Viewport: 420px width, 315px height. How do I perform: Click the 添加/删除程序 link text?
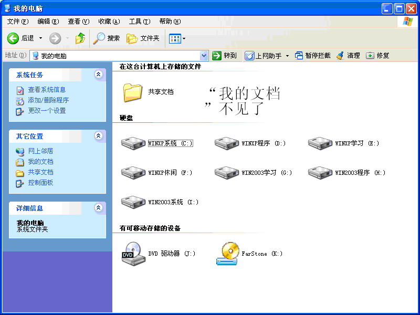tap(48, 100)
